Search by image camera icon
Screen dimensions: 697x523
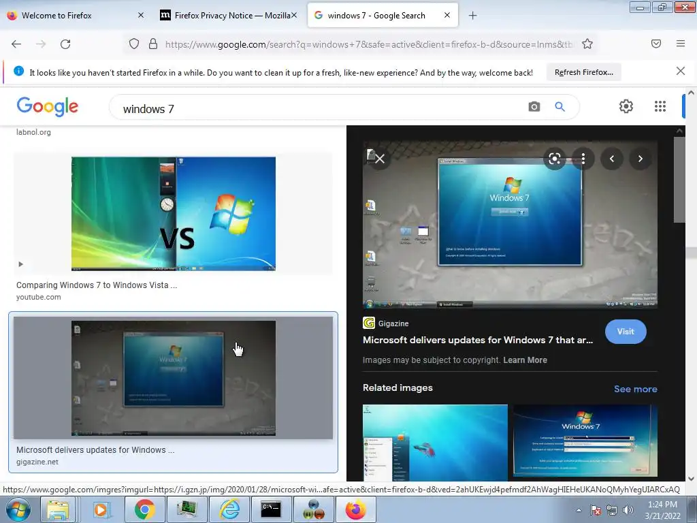coord(534,107)
